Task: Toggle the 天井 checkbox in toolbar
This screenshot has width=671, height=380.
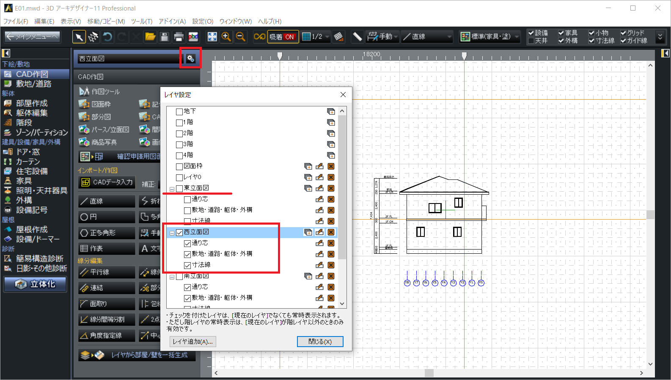Action: point(531,41)
